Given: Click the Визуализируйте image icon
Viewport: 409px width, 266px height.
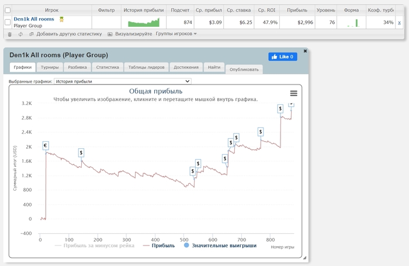Looking at the screenshot, I should click(x=110, y=34).
